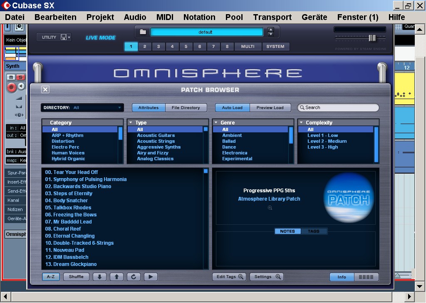
Task: Click the Cubase SX application icon
Action: [x=6, y=5]
